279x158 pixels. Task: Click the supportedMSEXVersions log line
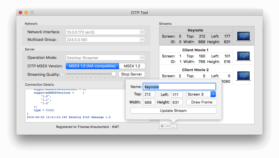(59, 93)
